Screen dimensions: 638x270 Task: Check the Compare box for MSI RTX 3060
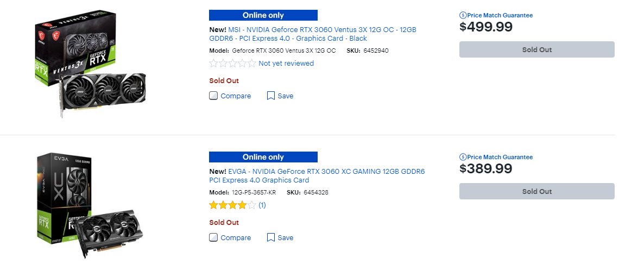213,96
